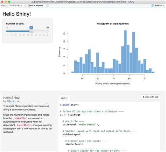Image resolution: width=166 pixels, height=152 pixels.
Task: Click the Histogram of waiting times title
Action: click(113, 24)
